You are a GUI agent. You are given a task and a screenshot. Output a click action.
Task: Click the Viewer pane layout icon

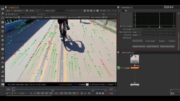coord(6,8)
